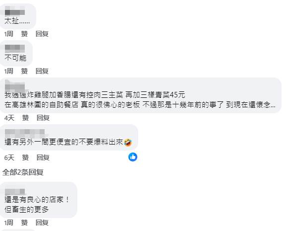Image resolution: width=290 pixels, height=231 pixels.
Task: Open the '6天' timestamp link
Action: click(9, 157)
